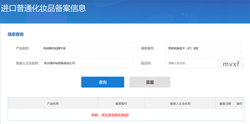
Task: Focus the 备案编号 input field
Action: tap(203, 48)
